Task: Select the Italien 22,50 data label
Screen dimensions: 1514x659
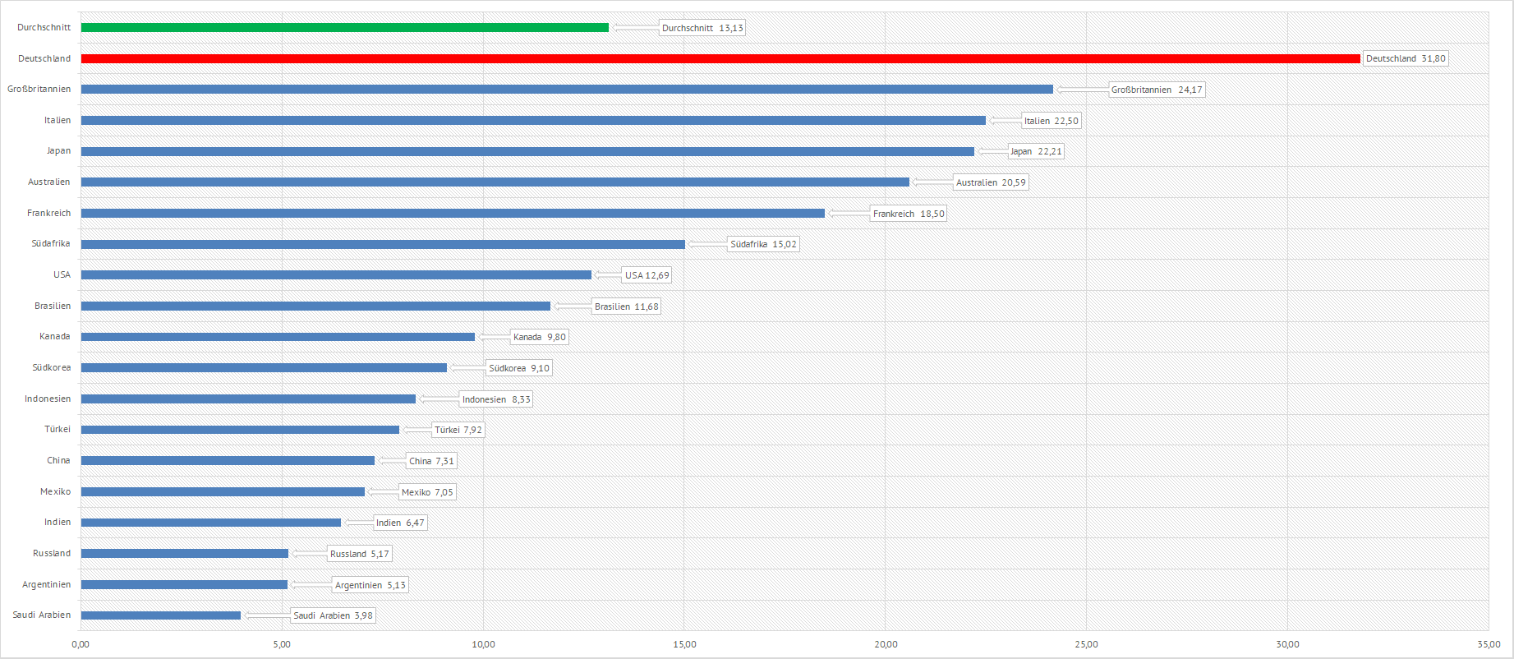Action: (1051, 121)
